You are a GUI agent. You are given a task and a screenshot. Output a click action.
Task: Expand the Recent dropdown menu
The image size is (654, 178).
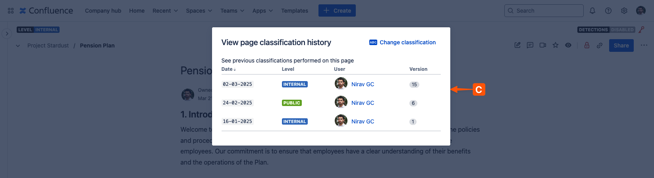coord(165,11)
